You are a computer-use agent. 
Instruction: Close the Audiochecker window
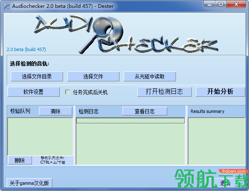click(236, 4)
